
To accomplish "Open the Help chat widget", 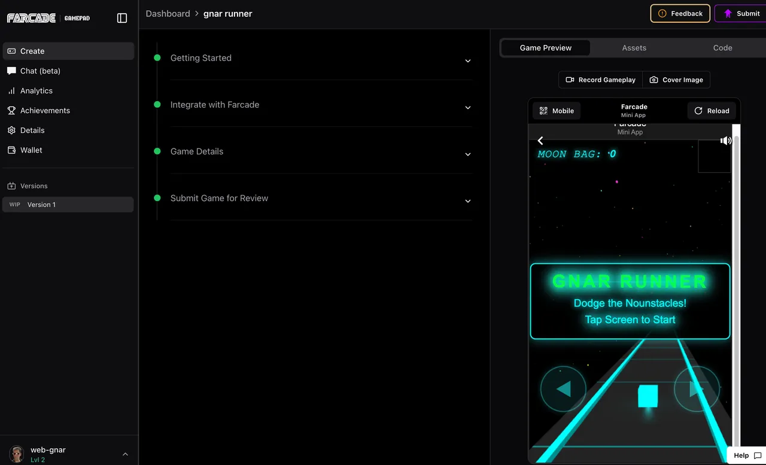I will 747,455.
